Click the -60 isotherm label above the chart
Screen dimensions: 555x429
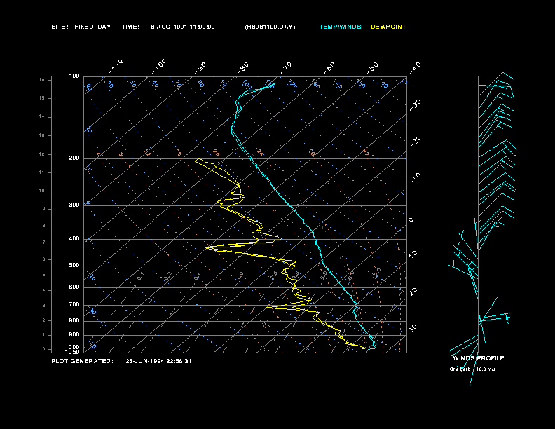click(329, 68)
